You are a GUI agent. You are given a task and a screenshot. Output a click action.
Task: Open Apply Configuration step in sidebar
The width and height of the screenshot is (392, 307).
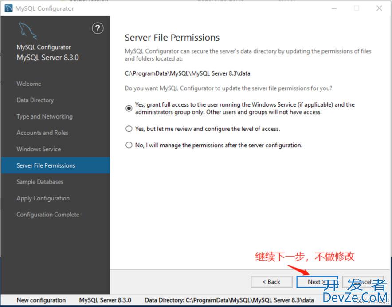point(43,198)
